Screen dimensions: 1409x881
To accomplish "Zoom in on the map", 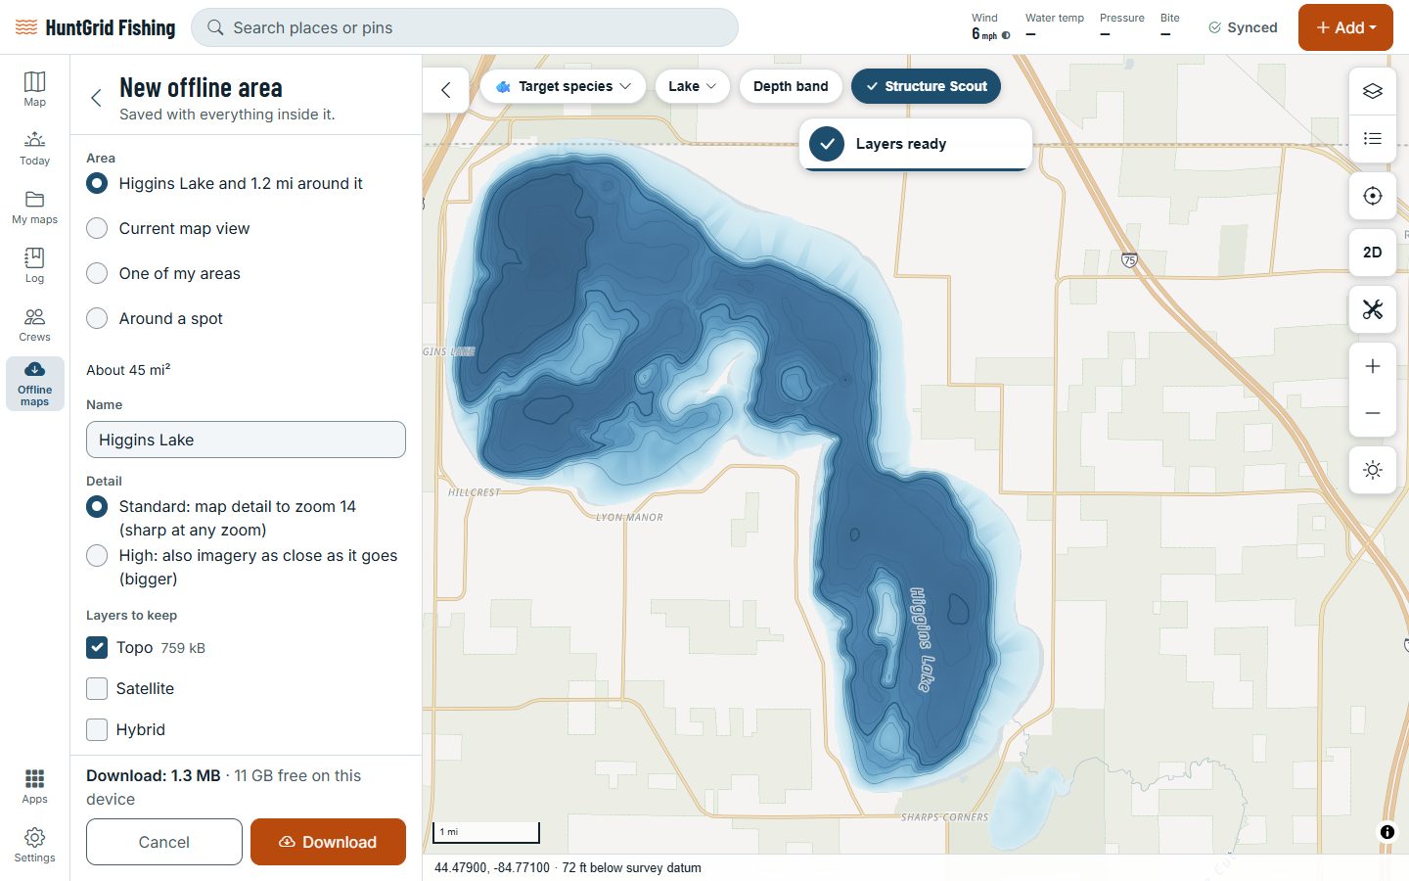I will coord(1373,366).
